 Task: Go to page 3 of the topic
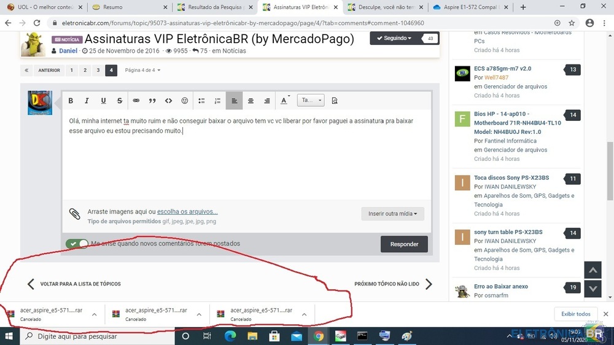tap(98, 70)
